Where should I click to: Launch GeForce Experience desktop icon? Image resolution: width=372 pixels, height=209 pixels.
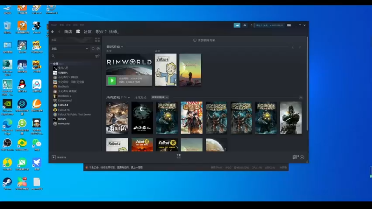pyautogui.click(x=7, y=107)
